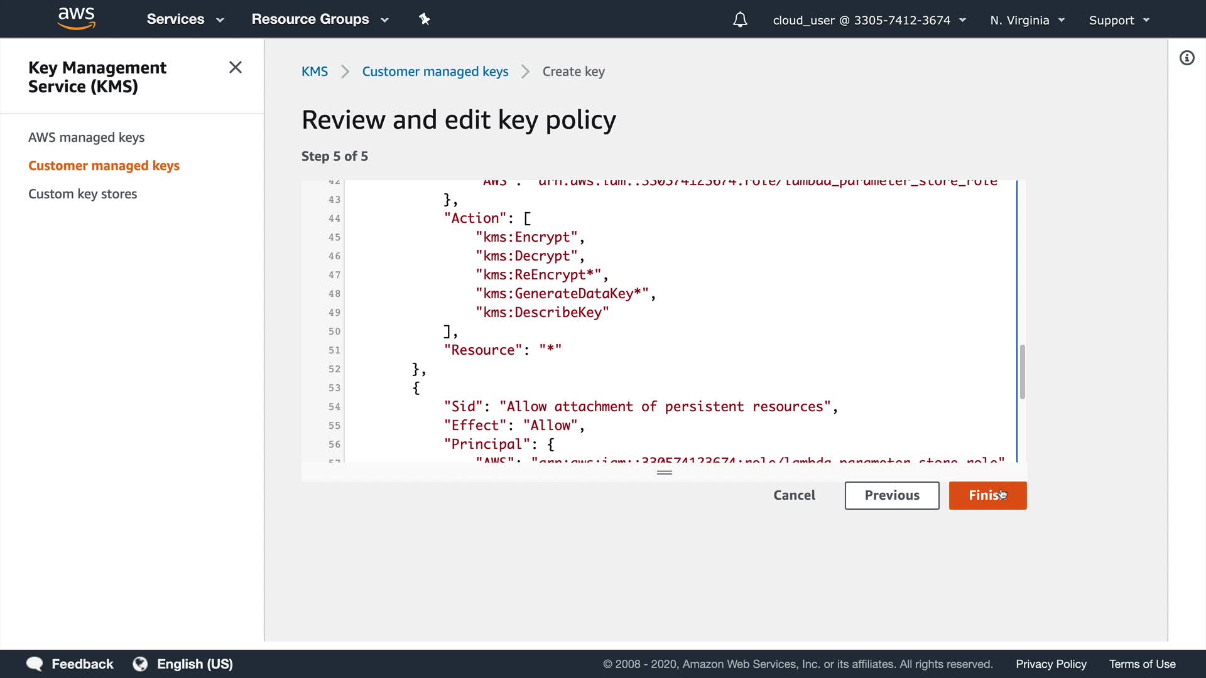Close the KMS side navigation panel
Screen dimensions: 1206x678
236,67
